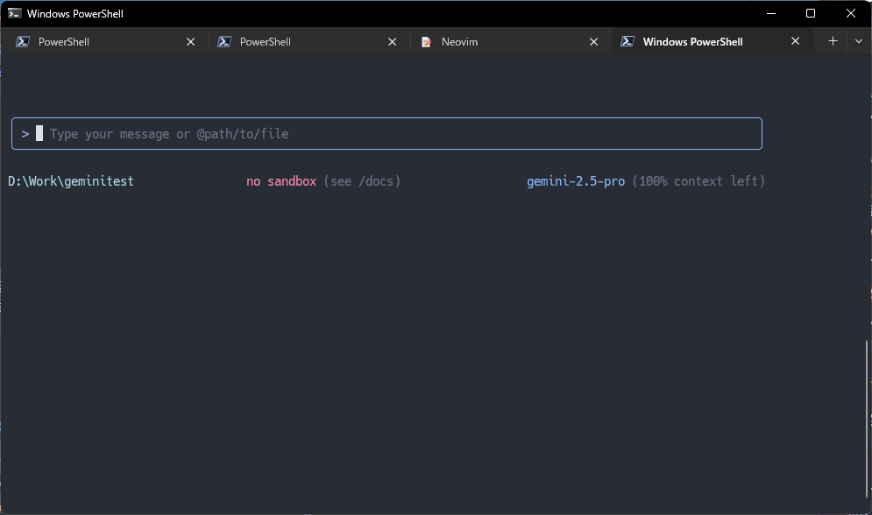Viewport: 872px width, 515px height.
Task: Expand the new tab profile dropdown chevron
Action: (859, 41)
